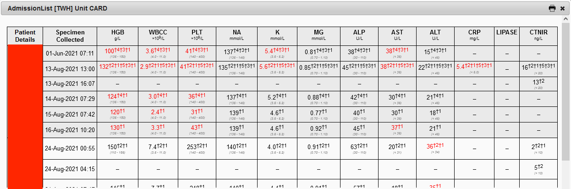571x189 pixels.
Task: Click the ALT column header
Action: (435, 35)
